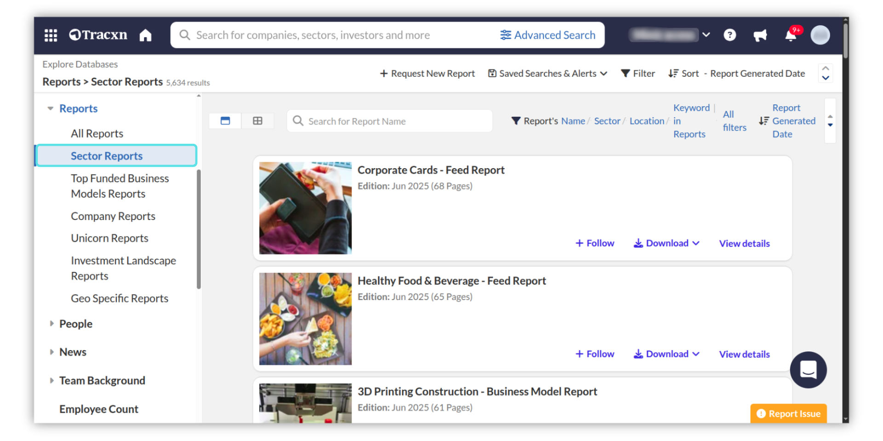Open the announcements megaphone icon
The width and height of the screenshot is (883, 441).
(760, 35)
